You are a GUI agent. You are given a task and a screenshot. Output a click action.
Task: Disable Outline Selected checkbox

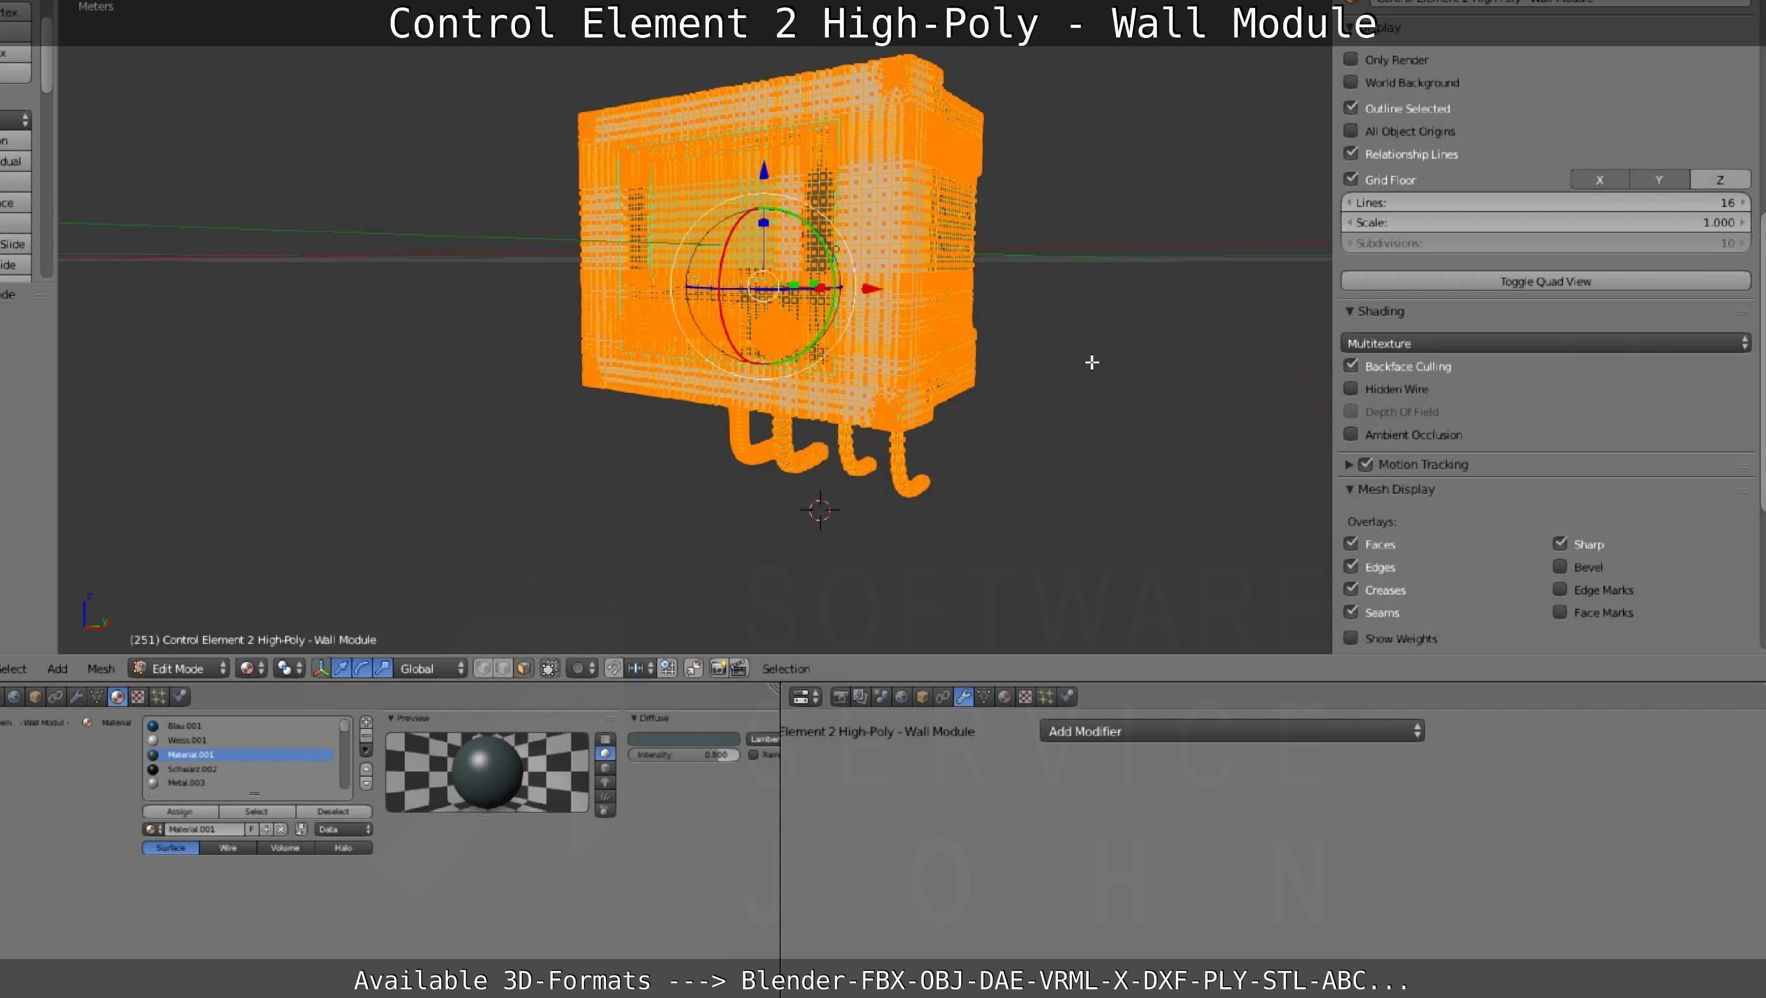pos(1351,108)
